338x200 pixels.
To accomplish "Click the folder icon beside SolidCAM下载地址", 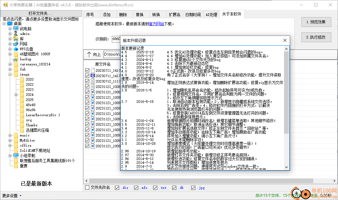I will tap(16, 150).
